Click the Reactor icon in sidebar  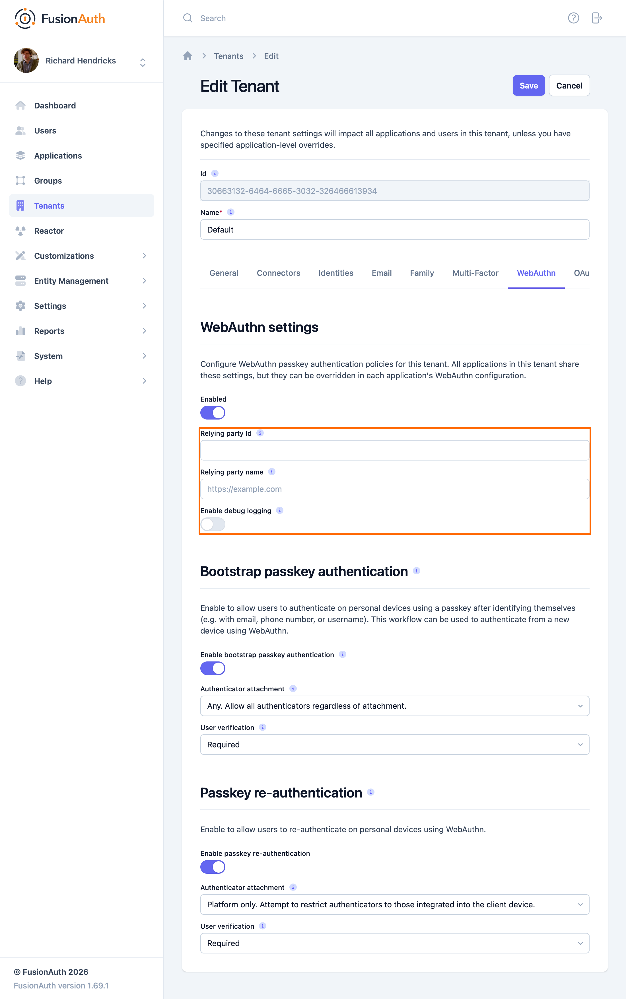coord(20,231)
